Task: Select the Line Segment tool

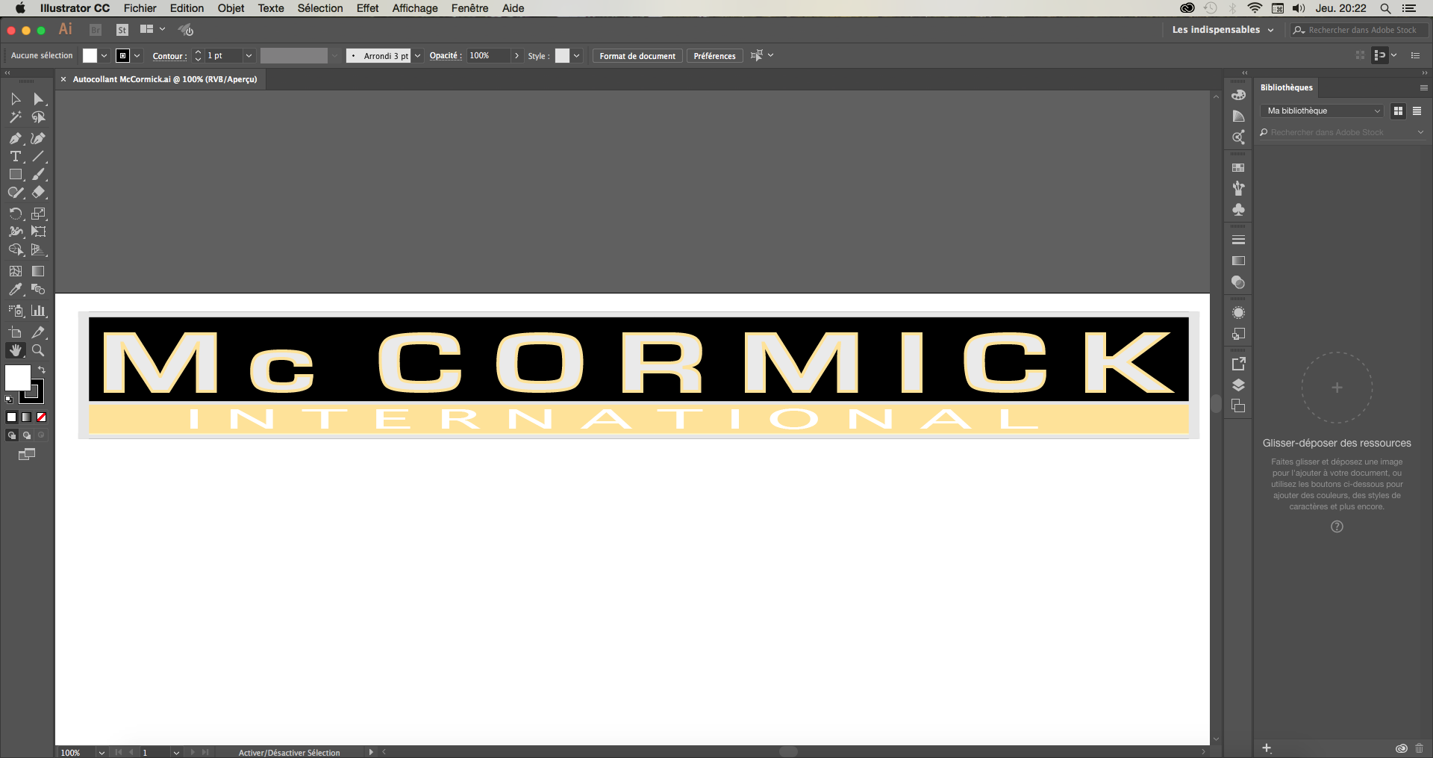Action: tap(38, 156)
